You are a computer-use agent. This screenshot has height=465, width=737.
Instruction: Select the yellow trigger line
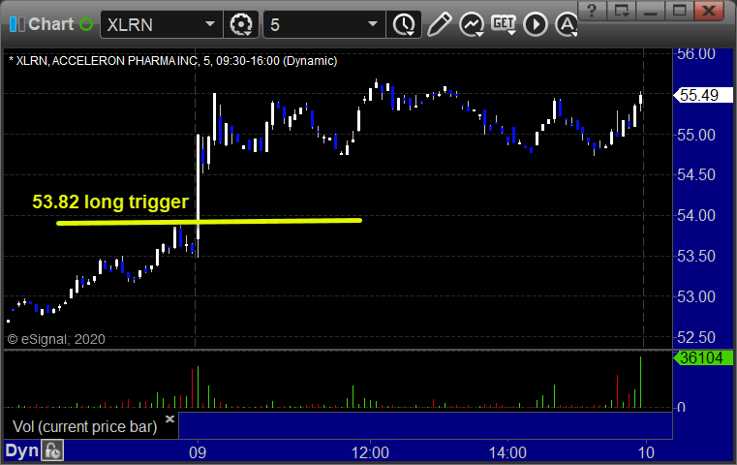(x=209, y=222)
